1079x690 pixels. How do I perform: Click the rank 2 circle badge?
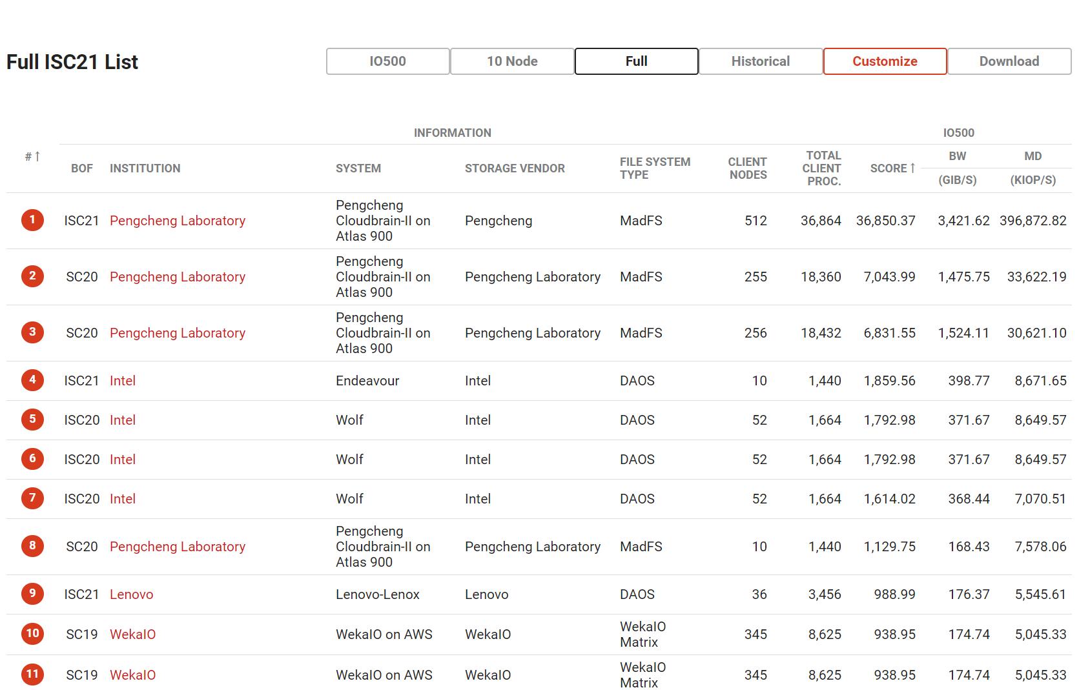[32, 276]
